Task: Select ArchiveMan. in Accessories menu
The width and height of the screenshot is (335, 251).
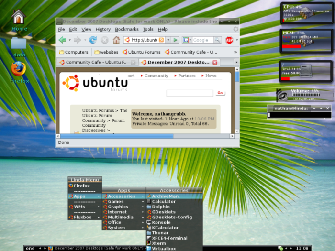Action: click(174, 196)
